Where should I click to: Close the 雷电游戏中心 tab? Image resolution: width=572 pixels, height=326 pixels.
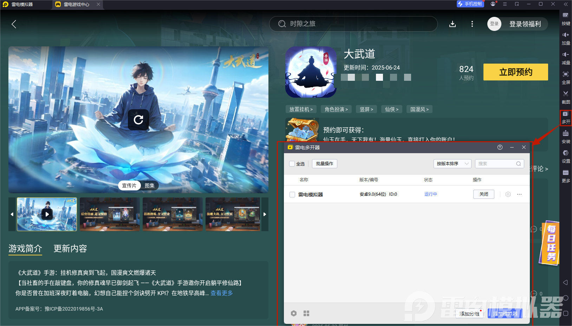98,4
